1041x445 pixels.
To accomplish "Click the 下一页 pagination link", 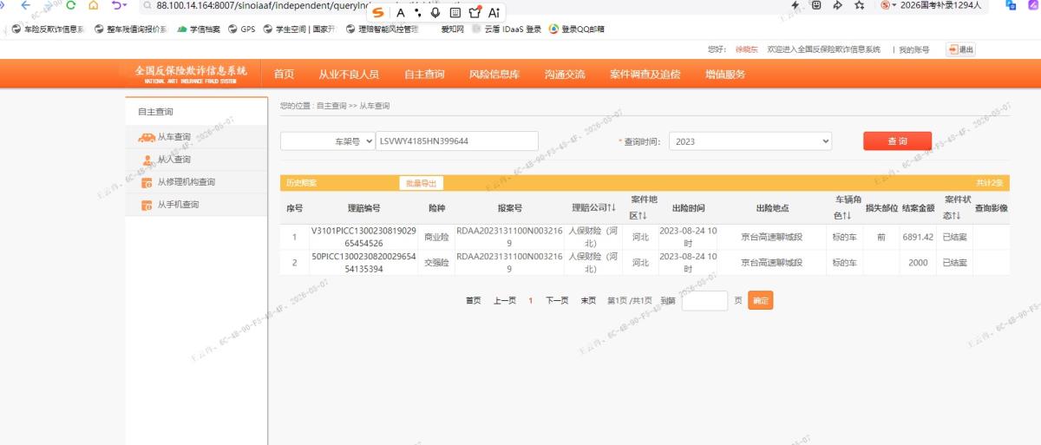I will [557, 300].
